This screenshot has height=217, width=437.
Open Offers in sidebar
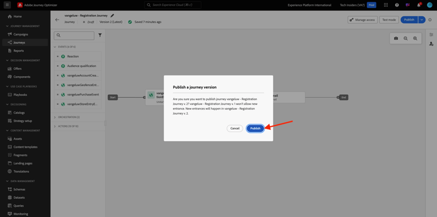(x=17, y=69)
